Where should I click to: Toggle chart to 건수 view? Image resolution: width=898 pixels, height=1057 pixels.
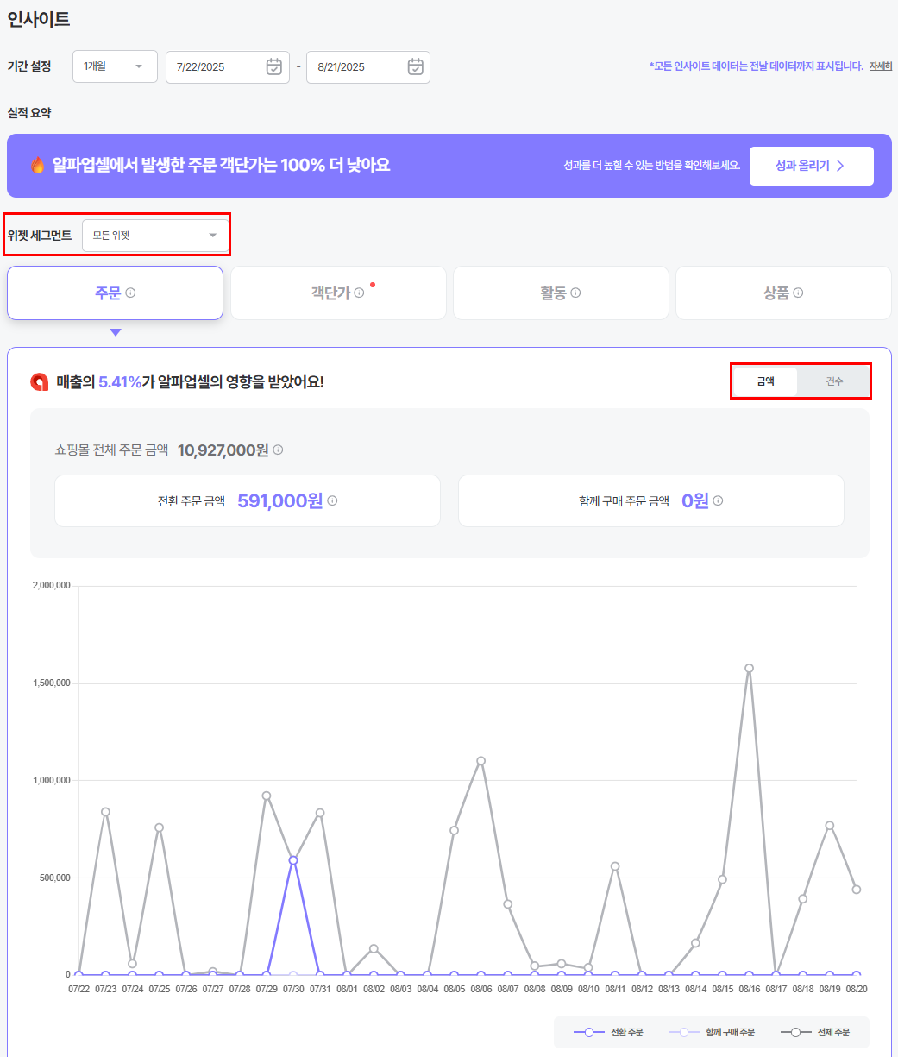pyautogui.click(x=834, y=381)
